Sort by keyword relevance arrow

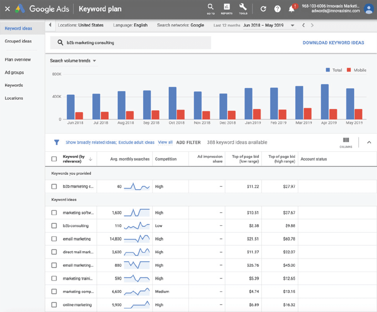(91, 159)
